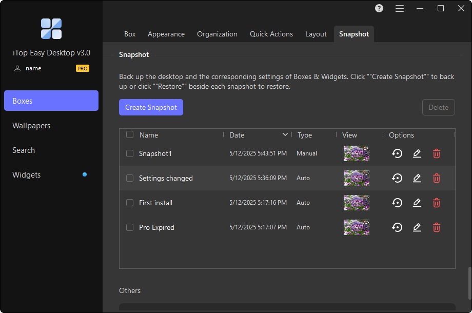Click the date '5/12/2025 5:36:09 PM'
This screenshot has height=313, width=472.
click(258, 178)
